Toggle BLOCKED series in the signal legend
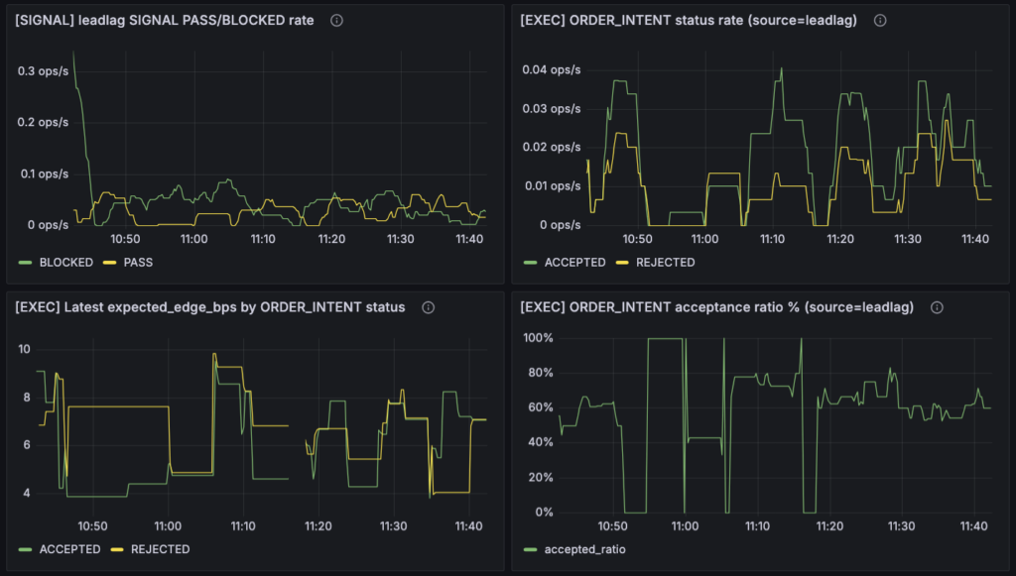The height and width of the screenshot is (576, 1016). tap(65, 263)
